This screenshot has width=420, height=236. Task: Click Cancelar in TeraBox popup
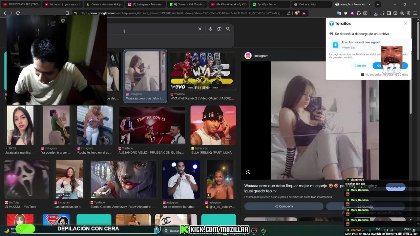pos(360,66)
